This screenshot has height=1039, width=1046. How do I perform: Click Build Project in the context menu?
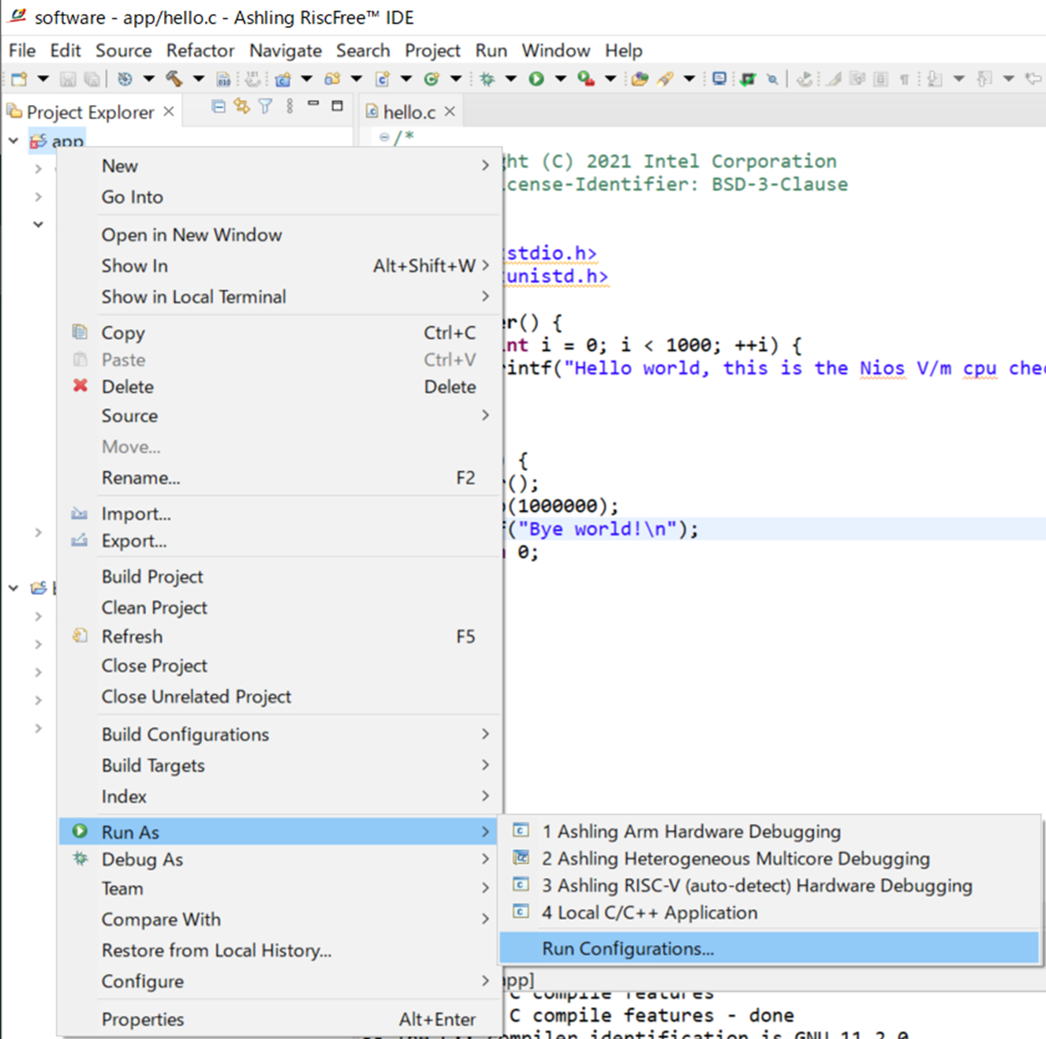pyautogui.click(x=151, y=577)
